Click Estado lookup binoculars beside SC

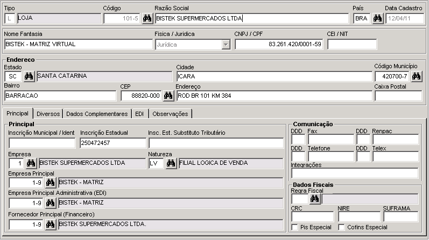(29, 76)
